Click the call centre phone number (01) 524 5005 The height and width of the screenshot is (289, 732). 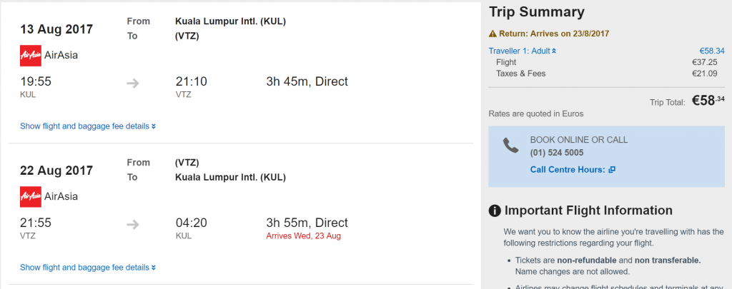557,153
